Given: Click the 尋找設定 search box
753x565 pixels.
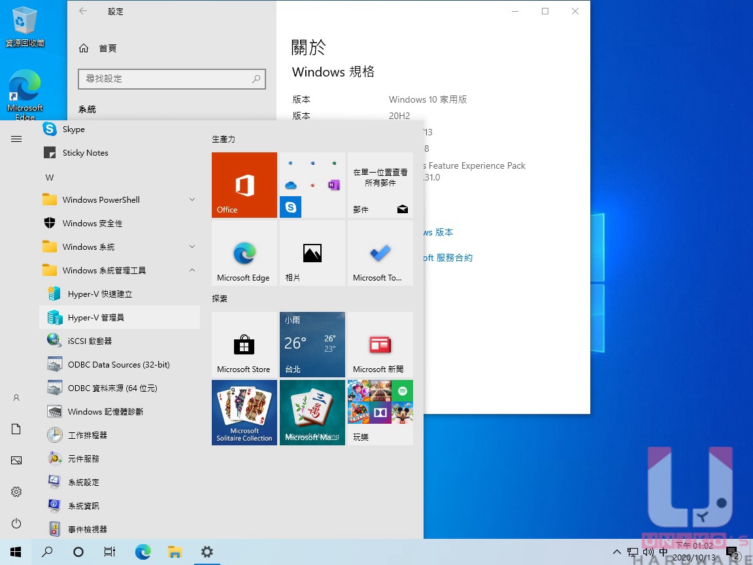Looking at the screenshot, I should (x=172, y=78).
